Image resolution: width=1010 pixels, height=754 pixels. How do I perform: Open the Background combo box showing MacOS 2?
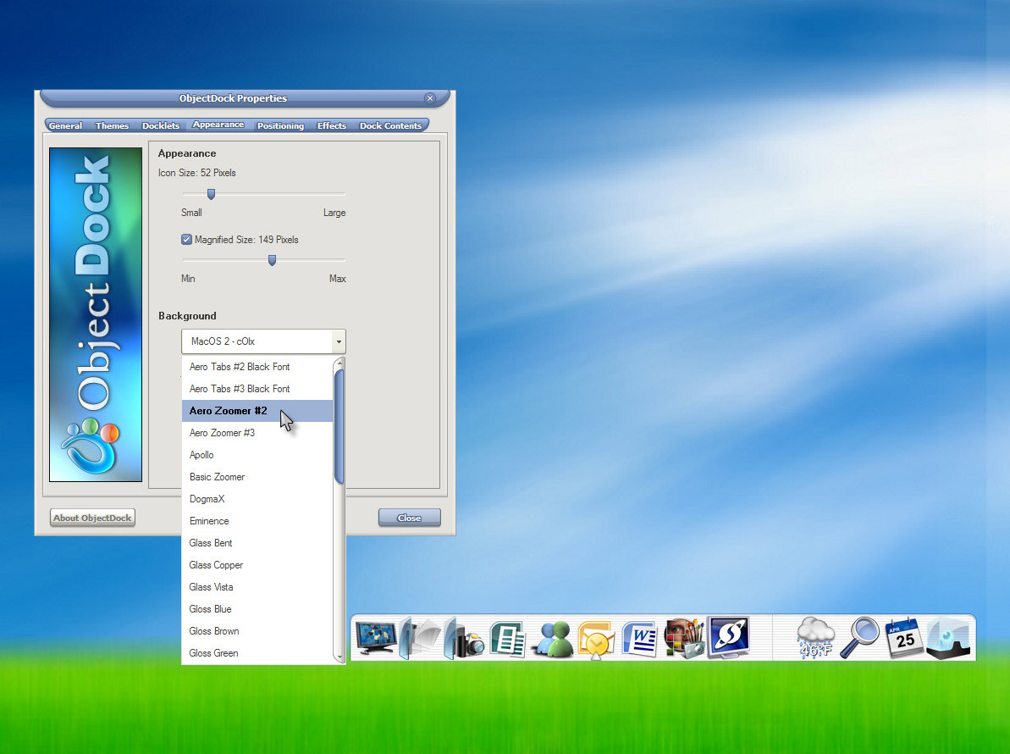(263, 341)
